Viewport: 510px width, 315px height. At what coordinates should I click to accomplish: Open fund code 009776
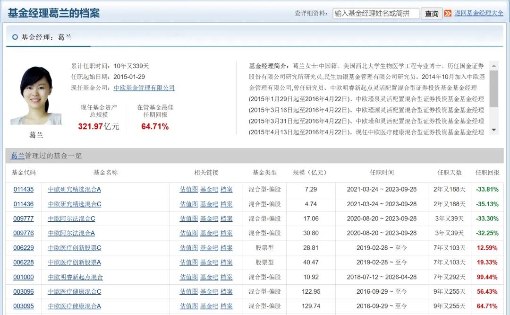point(24,233)
